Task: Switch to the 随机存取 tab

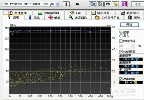Action: pyautogui.click(x=101, y=13)
